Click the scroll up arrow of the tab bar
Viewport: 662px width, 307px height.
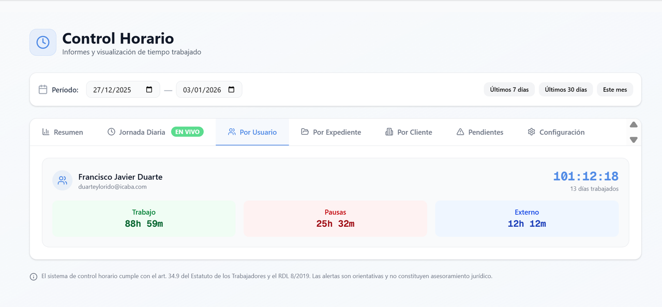coord(634,125)
